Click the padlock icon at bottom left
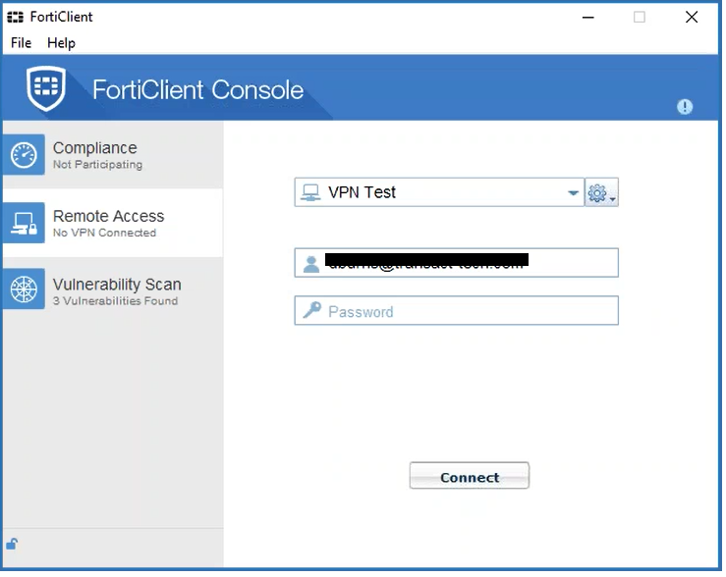 12,544
